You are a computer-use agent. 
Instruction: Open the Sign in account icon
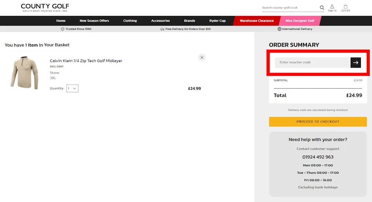pos(332,8)
